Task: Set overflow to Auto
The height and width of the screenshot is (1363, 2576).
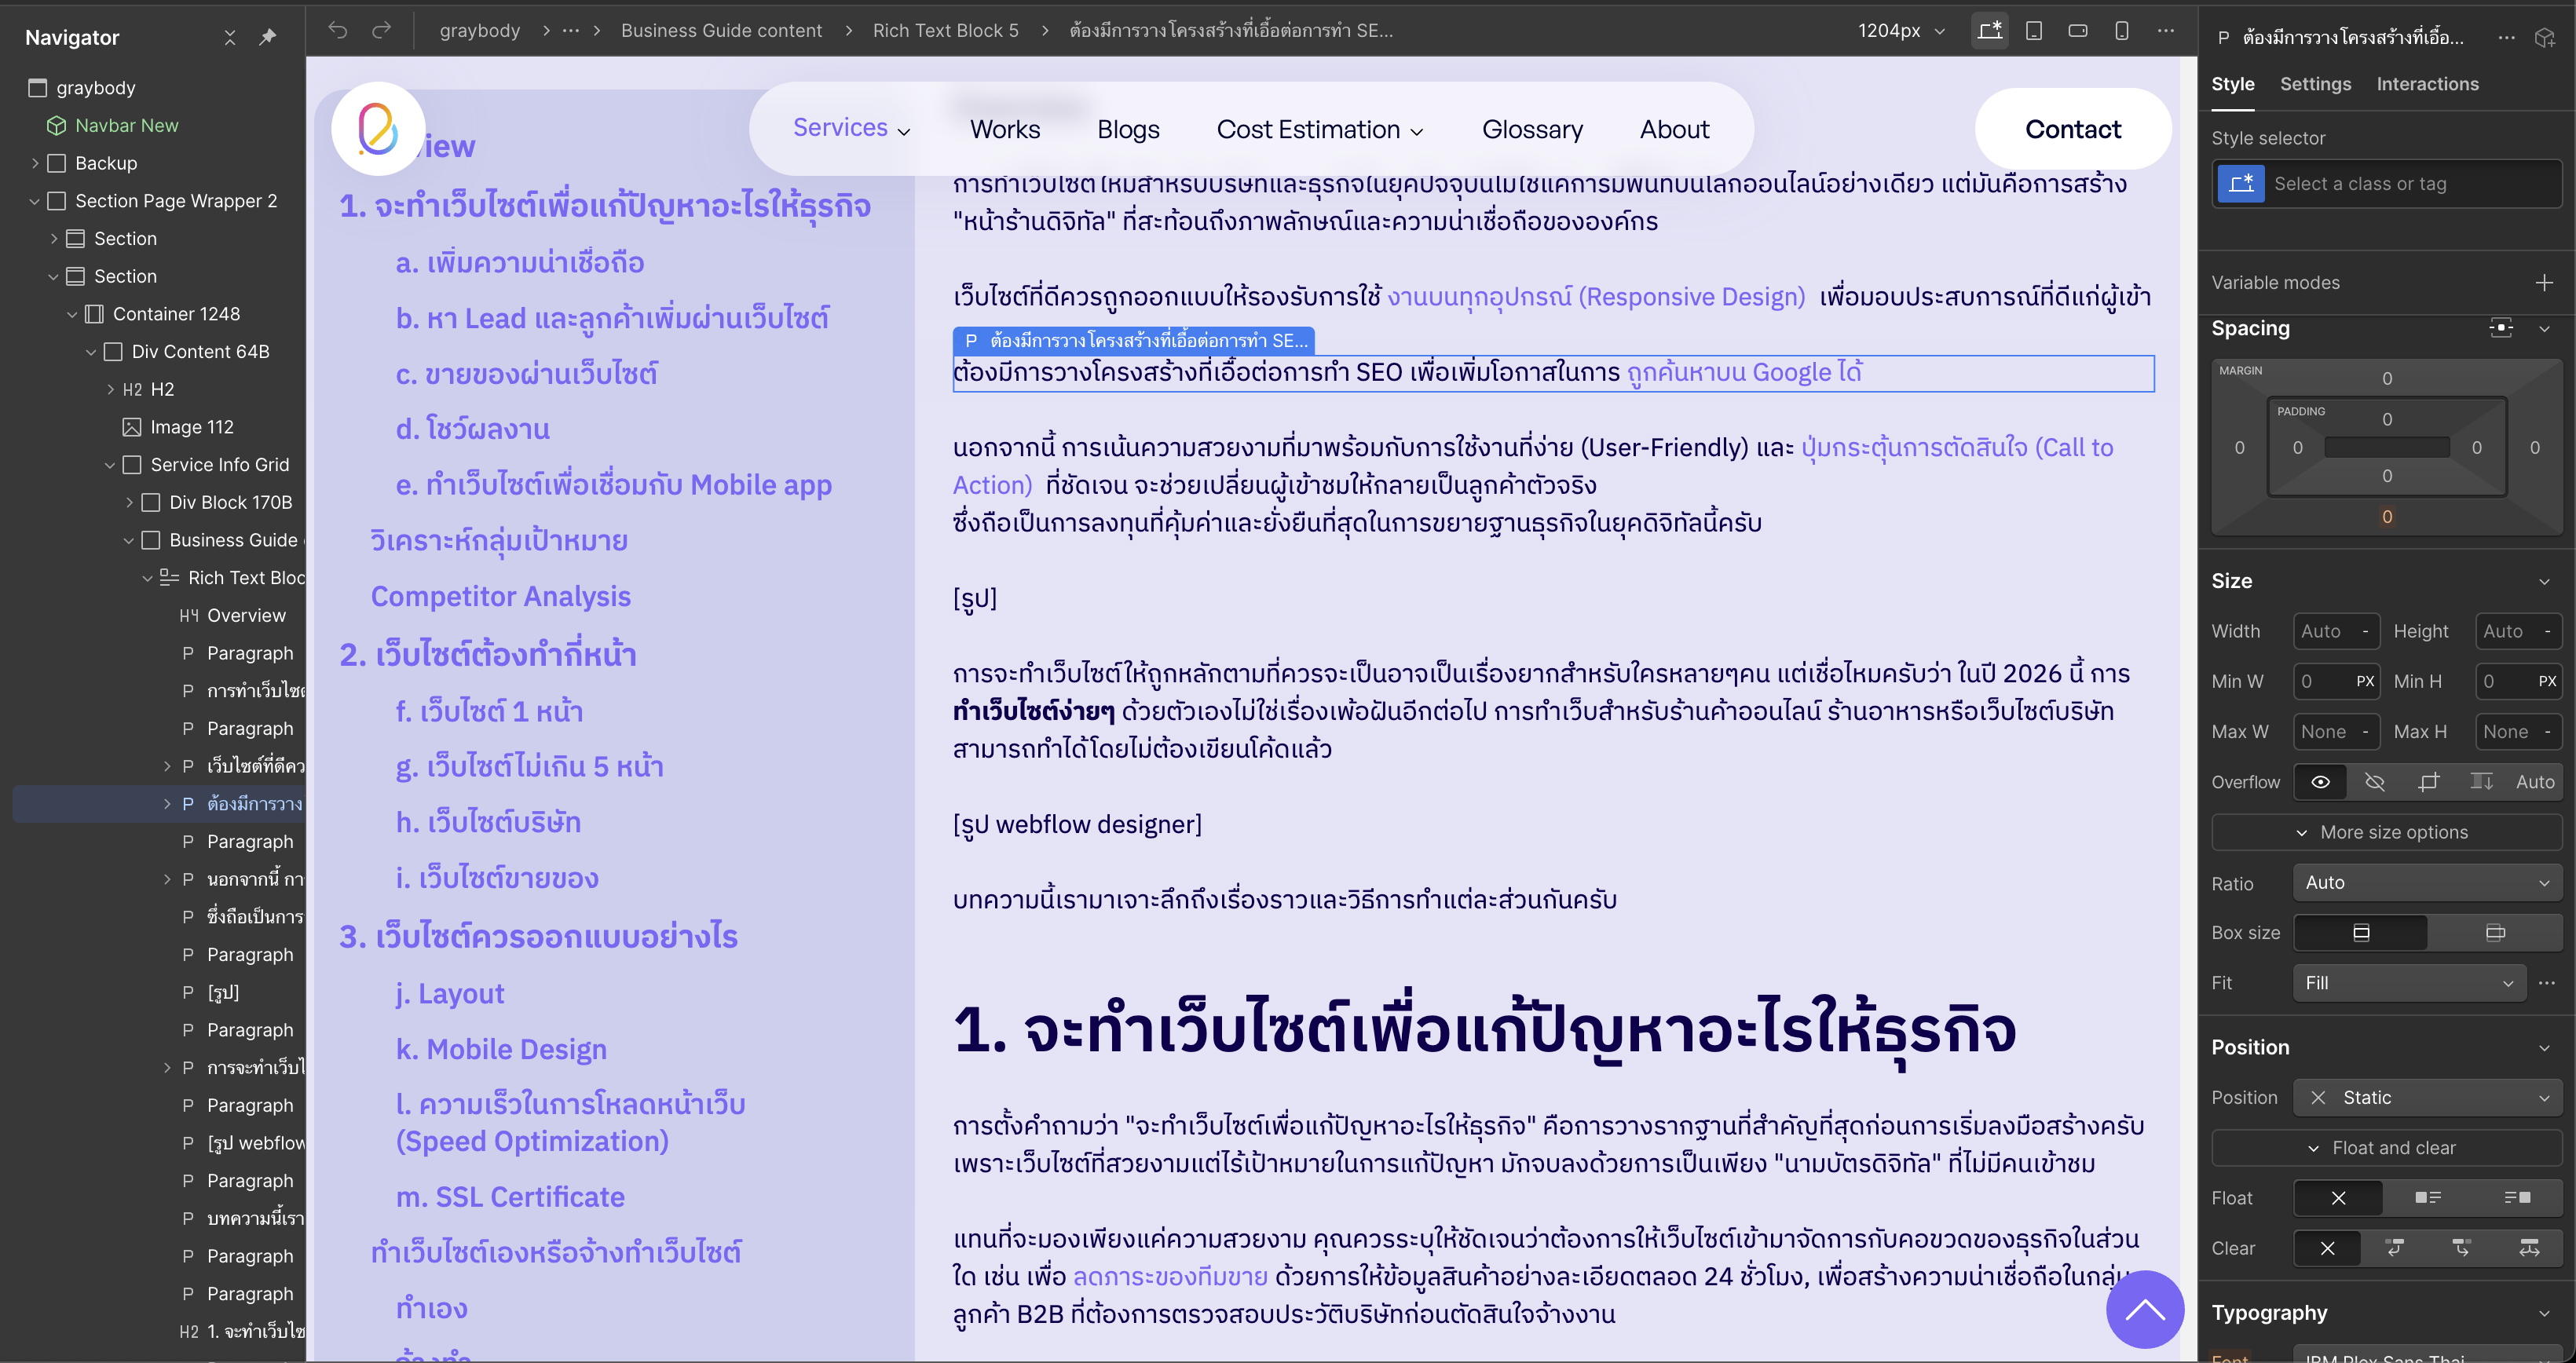Action: pos(2535,782)
